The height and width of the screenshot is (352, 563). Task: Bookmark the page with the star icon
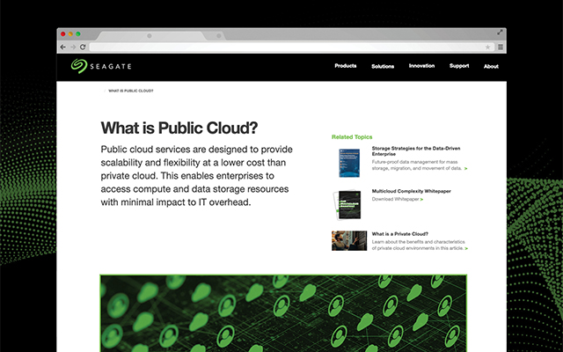point(488,47)
